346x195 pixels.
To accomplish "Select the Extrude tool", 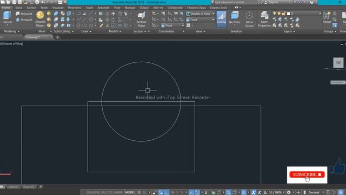I will 7,18.
